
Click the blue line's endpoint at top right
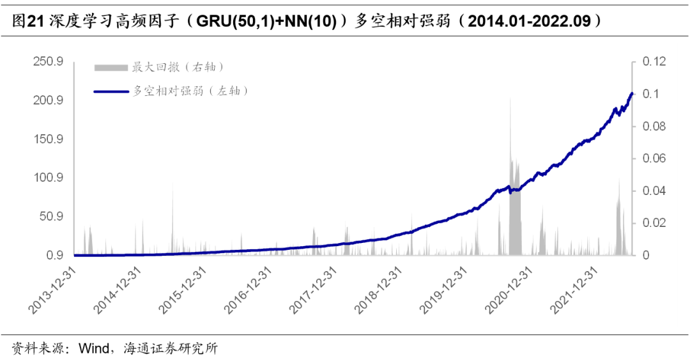632,93
